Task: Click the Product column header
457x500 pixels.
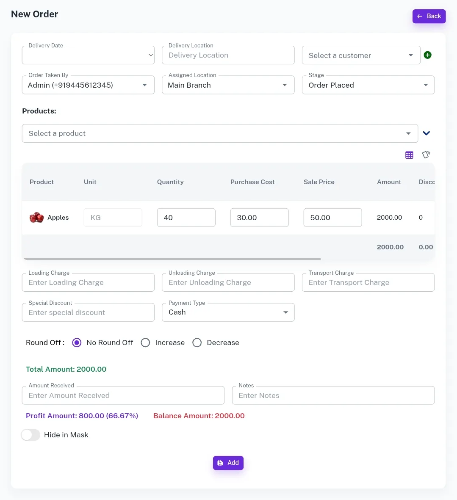Action: point(42,182)
